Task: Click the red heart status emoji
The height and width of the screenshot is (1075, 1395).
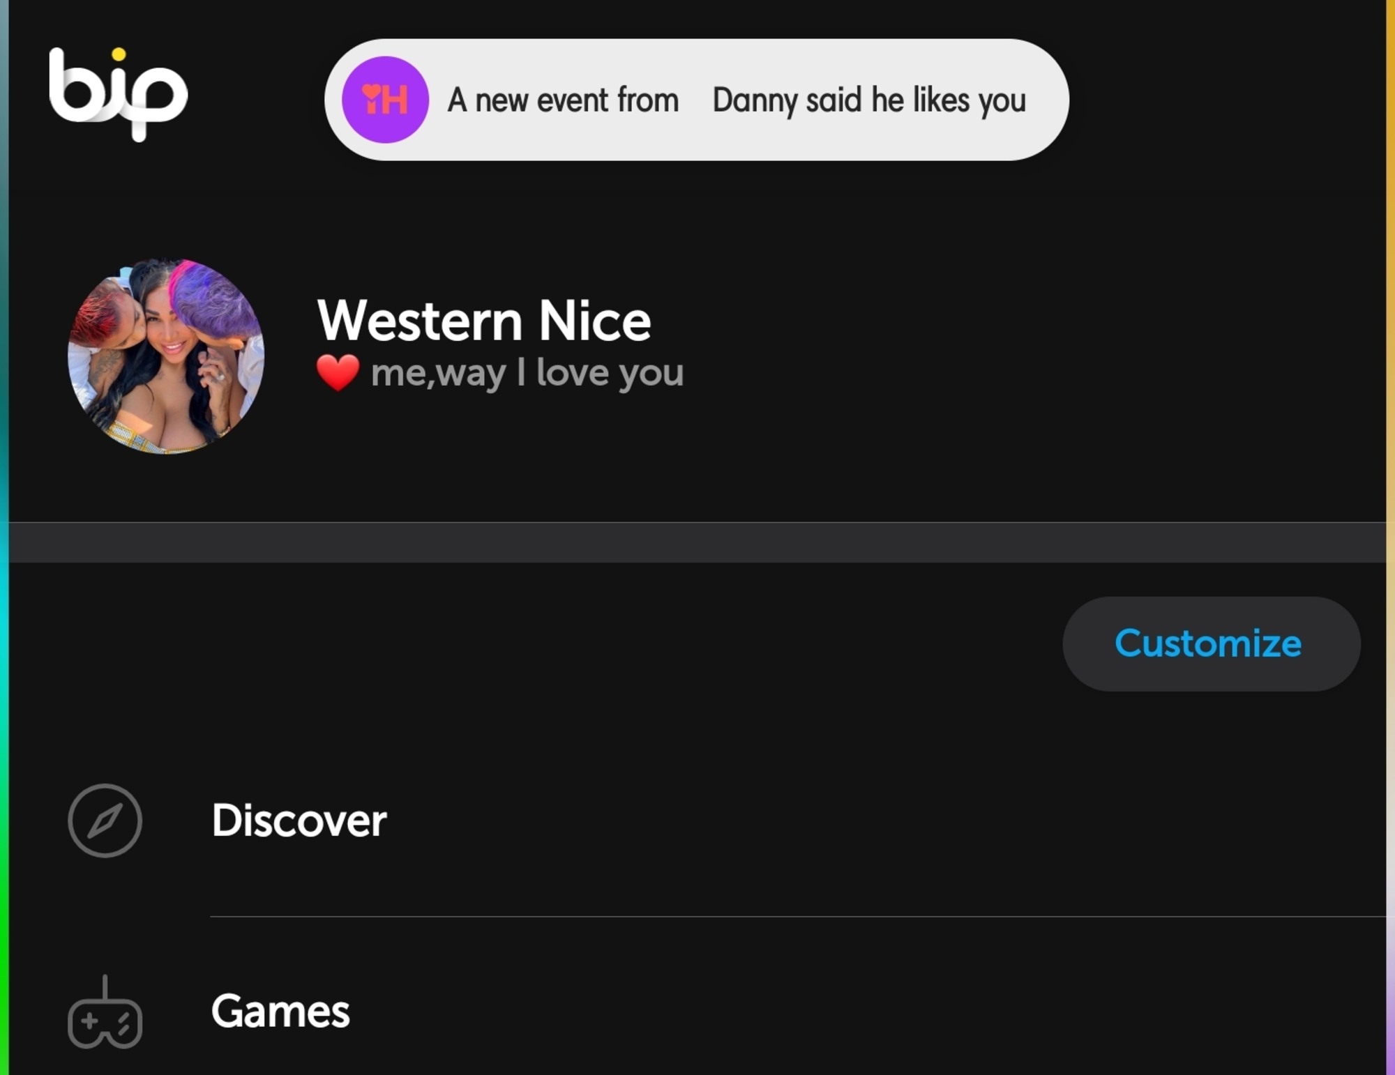Action: (338, 372)
